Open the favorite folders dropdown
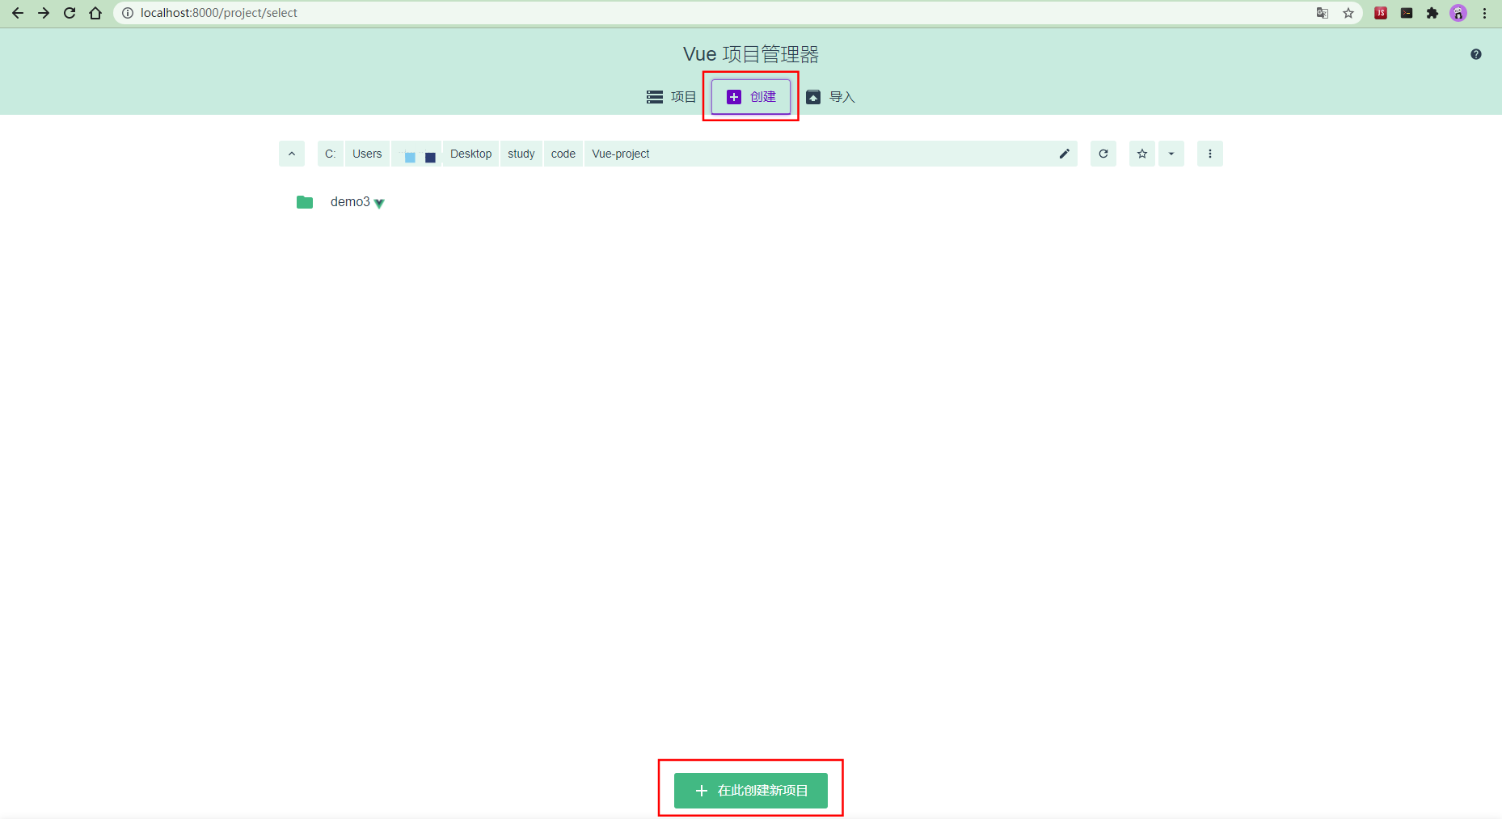Image resolution: width=1502 pixels, height=819 pixels. 1171,154
